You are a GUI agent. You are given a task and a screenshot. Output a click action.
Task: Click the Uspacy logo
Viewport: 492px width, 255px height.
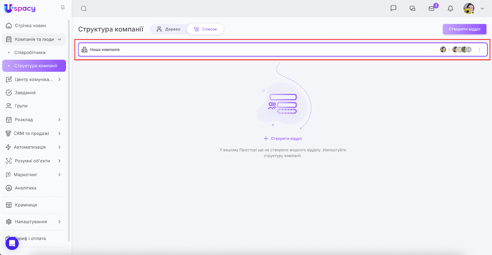coord(20,8)
